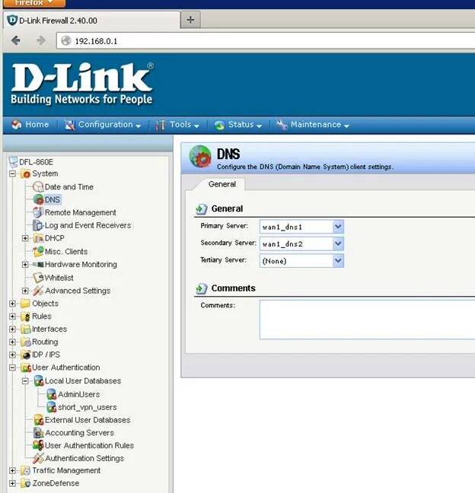Screen dimensions: 475x493
Task: Expand the Hardware Monitoring node
Action: [x=25, y=265]
